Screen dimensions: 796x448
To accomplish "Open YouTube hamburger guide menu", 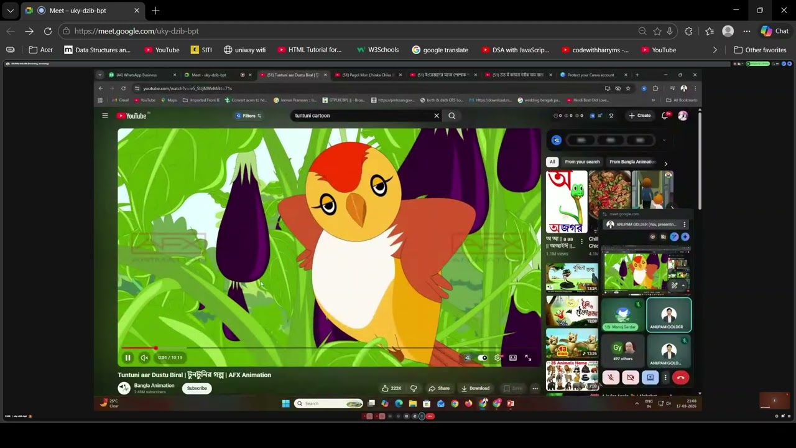I will pos(105,116).
